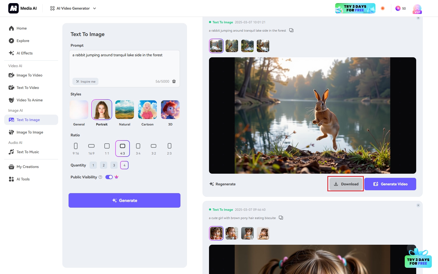The image size is (438, 274).
Task: Close the rabbit result card
Action: point(418,18)
